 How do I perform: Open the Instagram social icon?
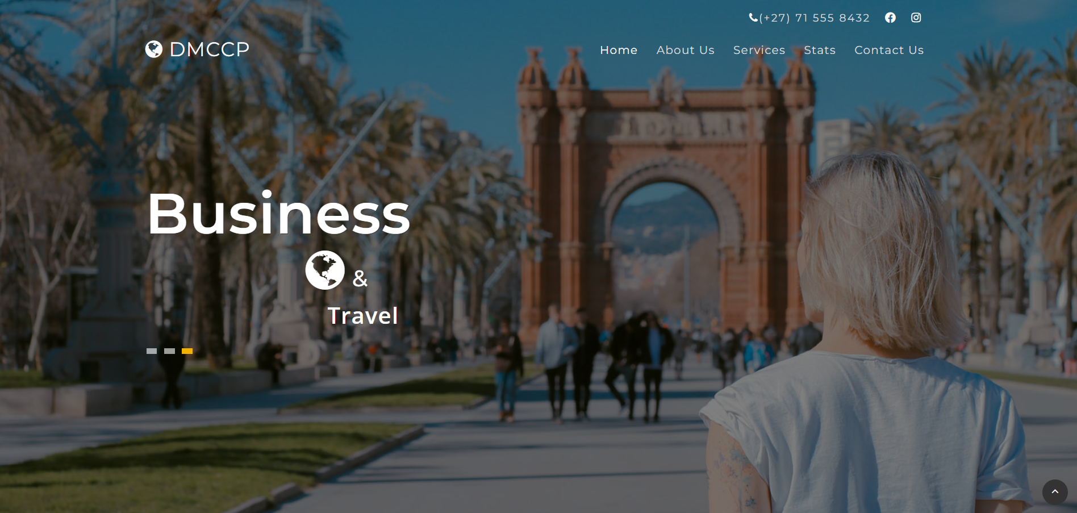point(916,18)
